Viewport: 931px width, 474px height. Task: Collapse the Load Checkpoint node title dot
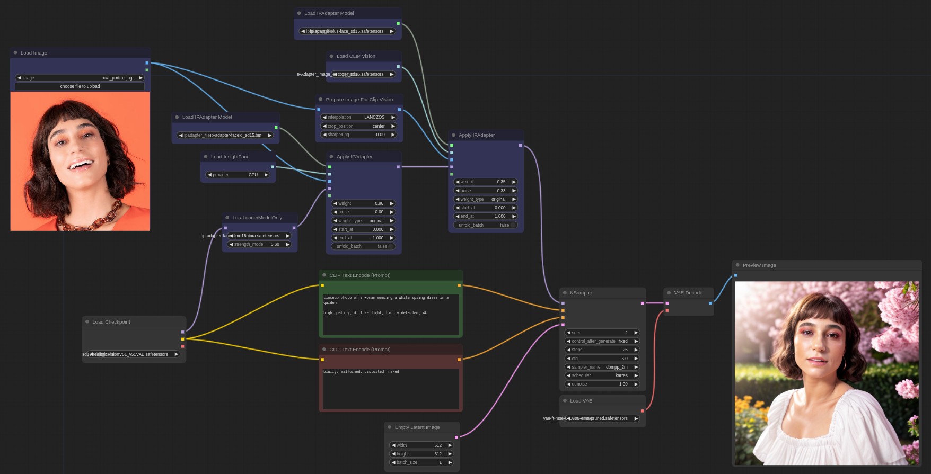tap(87, 322)
